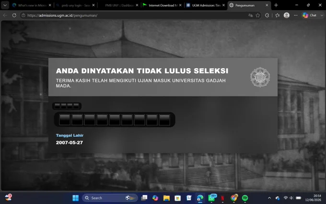Open OneDrive cloud tray icon
This screenshot has height=204, width=326.
(278, 198)
